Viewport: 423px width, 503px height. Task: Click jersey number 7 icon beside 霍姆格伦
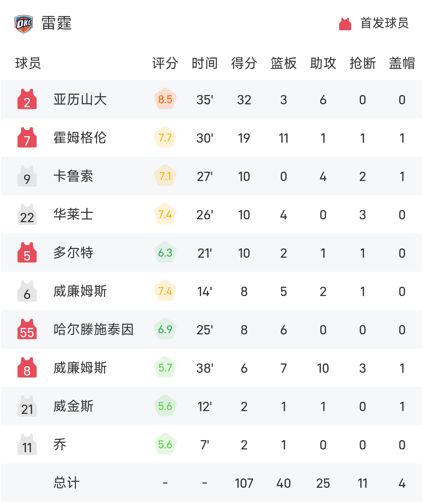(27, 138)
